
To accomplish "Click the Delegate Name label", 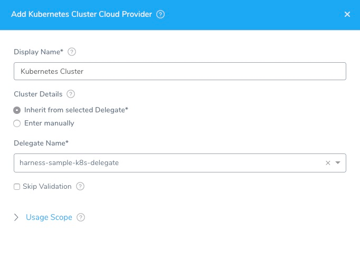I will point(41,143).
